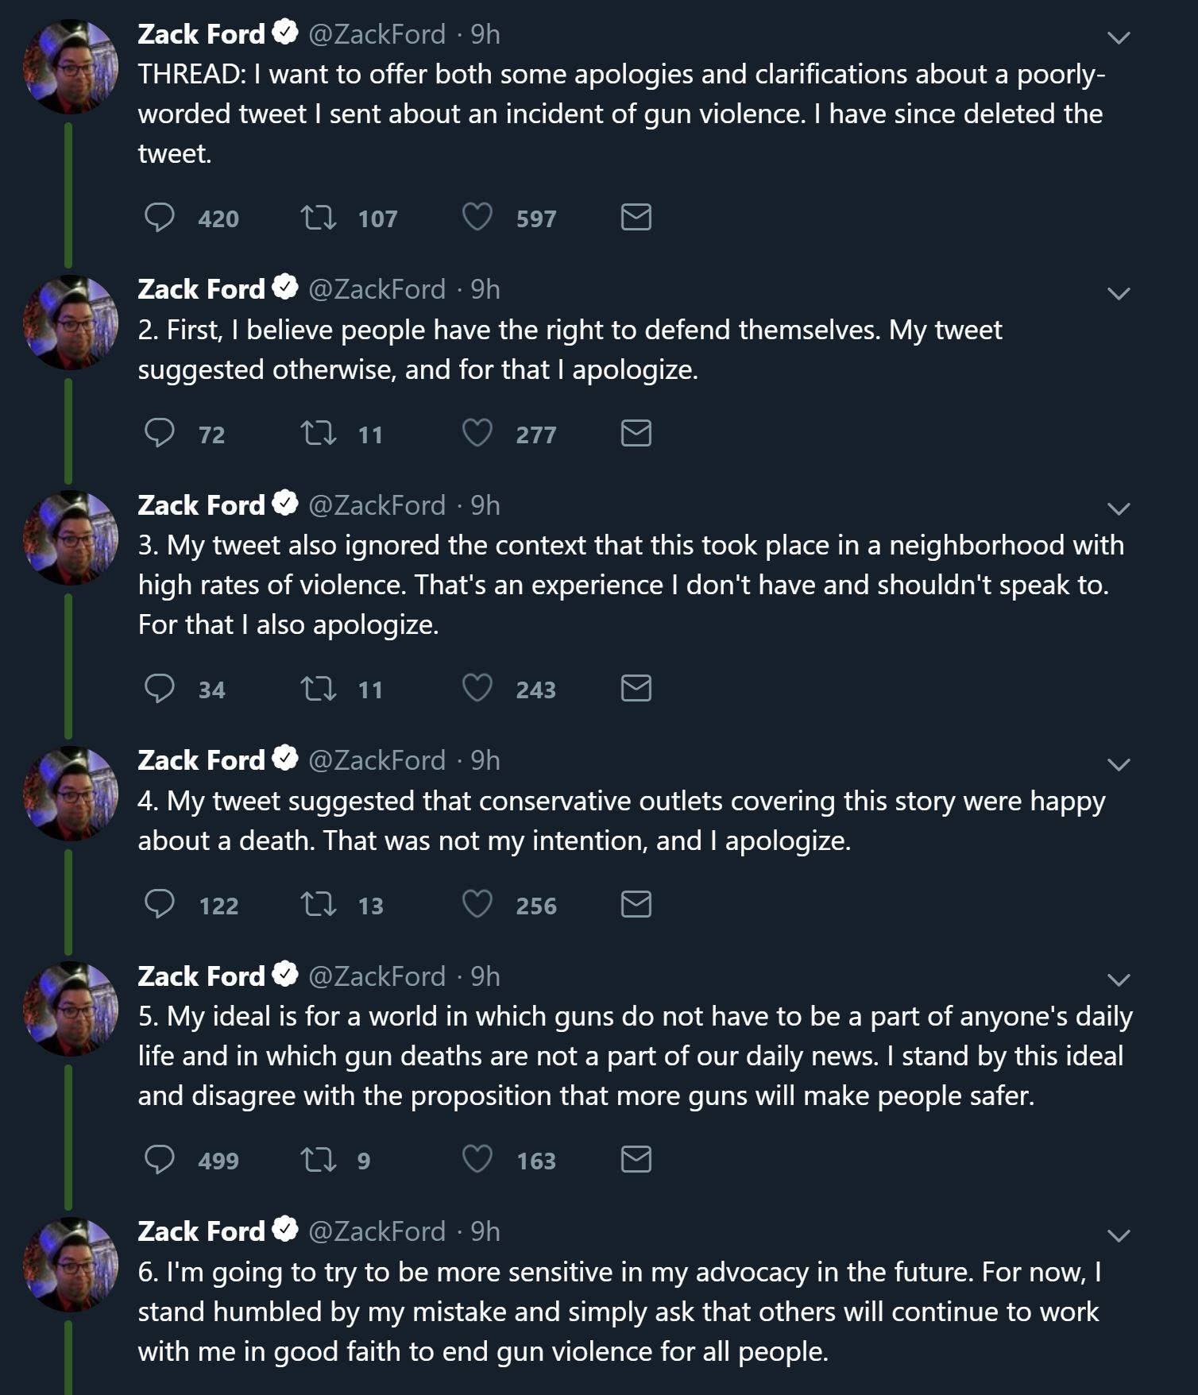The width and height of the screenshot is (1198, 1395).
Task: Like tweet 3 with 243 likes
Action: click(x=477, y=688)
